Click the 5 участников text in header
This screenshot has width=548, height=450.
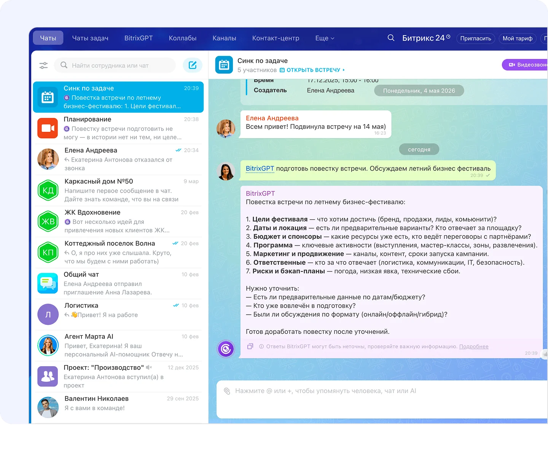coord(257,70)
